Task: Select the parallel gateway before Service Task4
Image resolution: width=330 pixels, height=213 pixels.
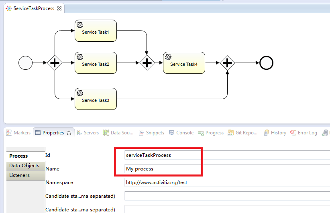Action: coord(147,63)
